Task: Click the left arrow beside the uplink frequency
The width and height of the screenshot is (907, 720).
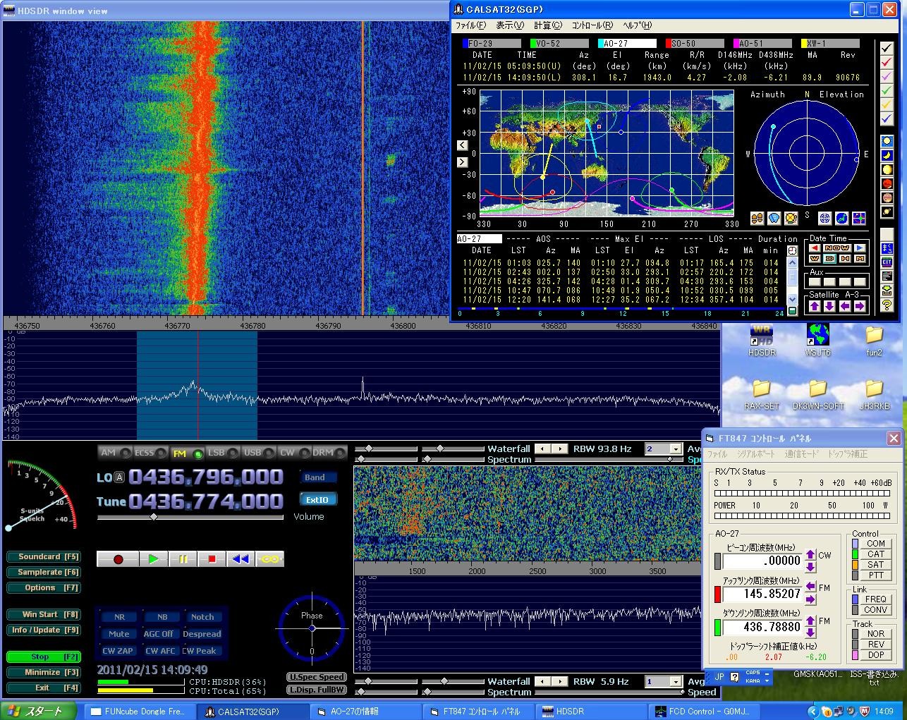Action: click(x=810, y=587)
